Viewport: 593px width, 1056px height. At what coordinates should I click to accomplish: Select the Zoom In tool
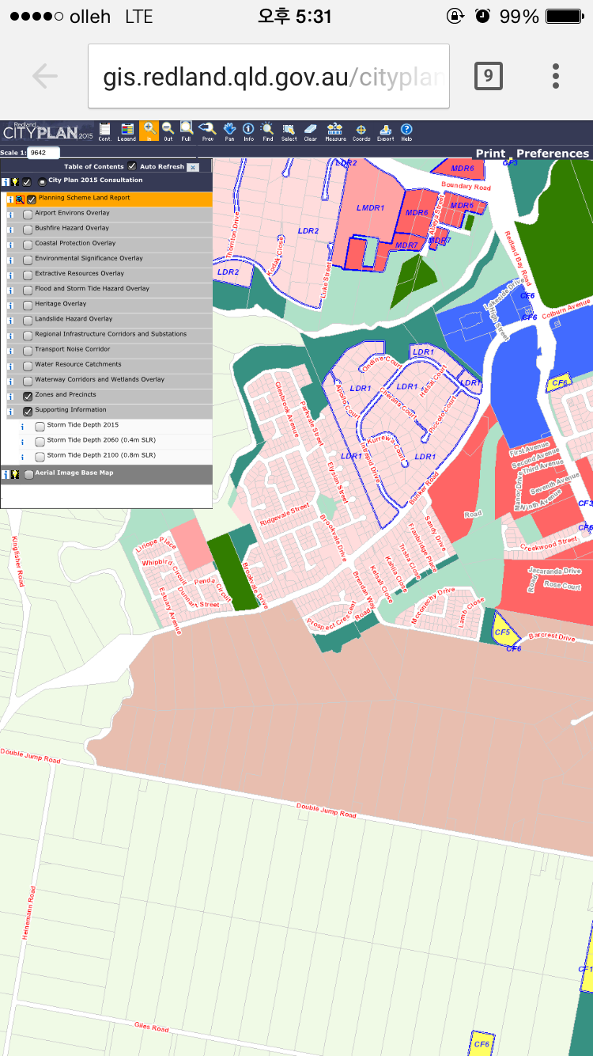tap(149, 131)
